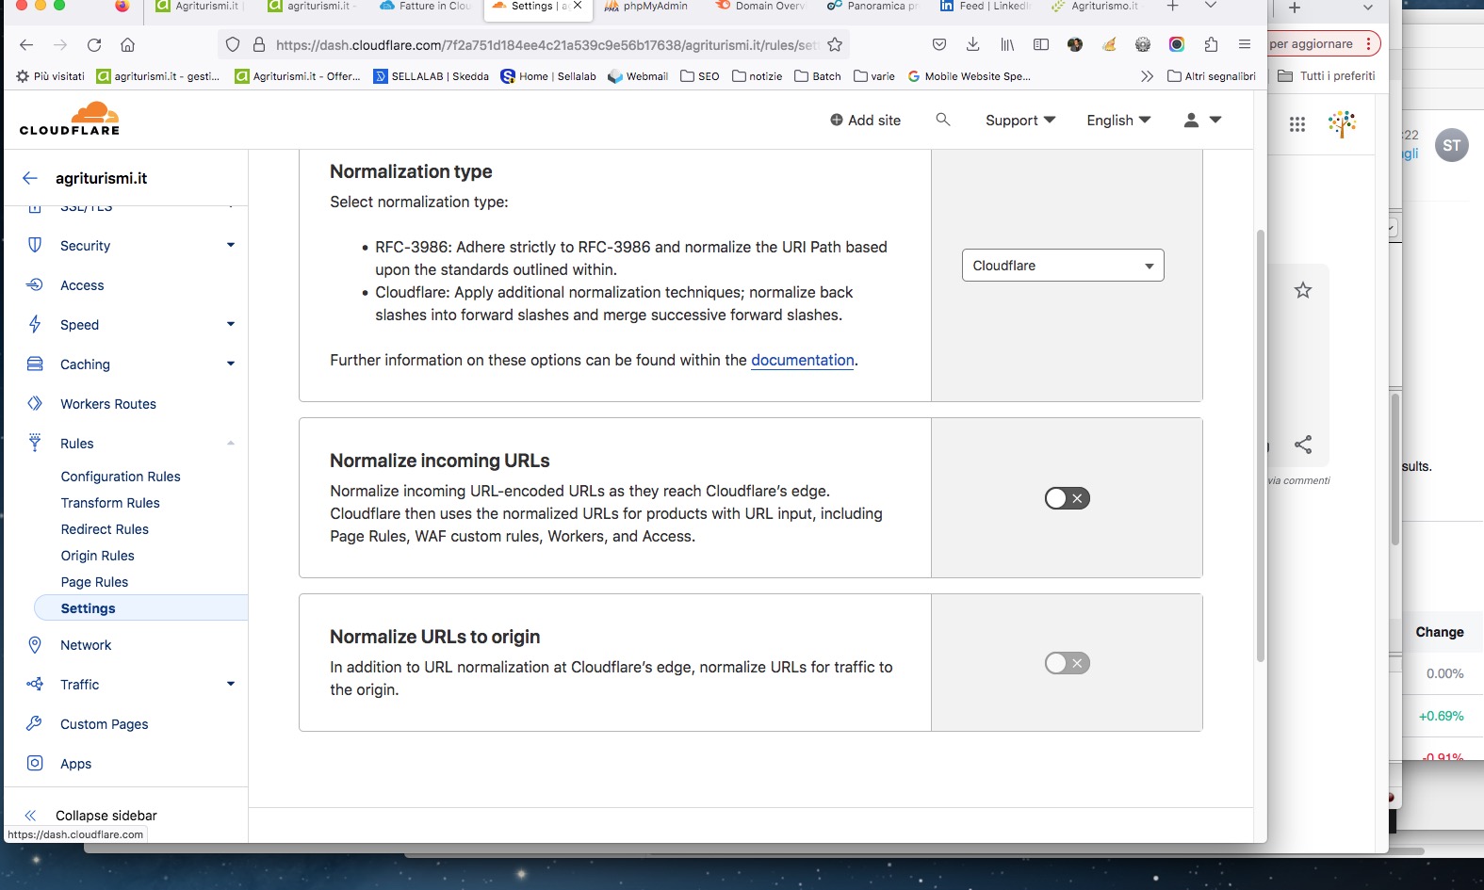Screen dimensions: 1484x890
Task: Open the English language dropdown
Action: click(1117, 120)
